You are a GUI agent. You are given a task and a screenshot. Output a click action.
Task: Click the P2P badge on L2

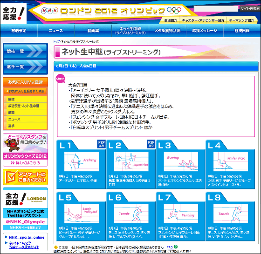151,144
